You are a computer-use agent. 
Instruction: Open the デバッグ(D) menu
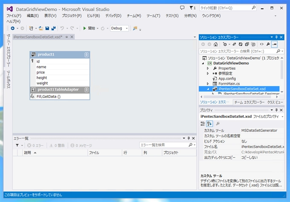point(113,16)
